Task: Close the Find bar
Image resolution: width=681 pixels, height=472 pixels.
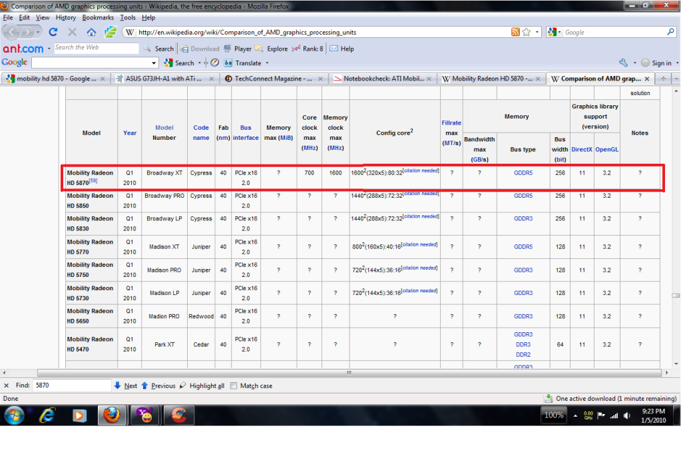Action: 7,385
